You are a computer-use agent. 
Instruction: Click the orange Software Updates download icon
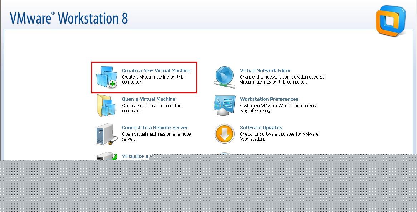point(225,134)
